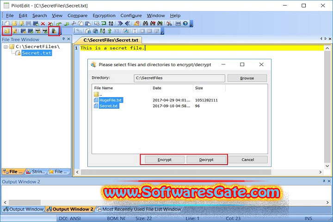The width and height of the screenshot is (333, 222).
Task: Select Secret.txt in the File Tree
Action: (x=37, y=53)
